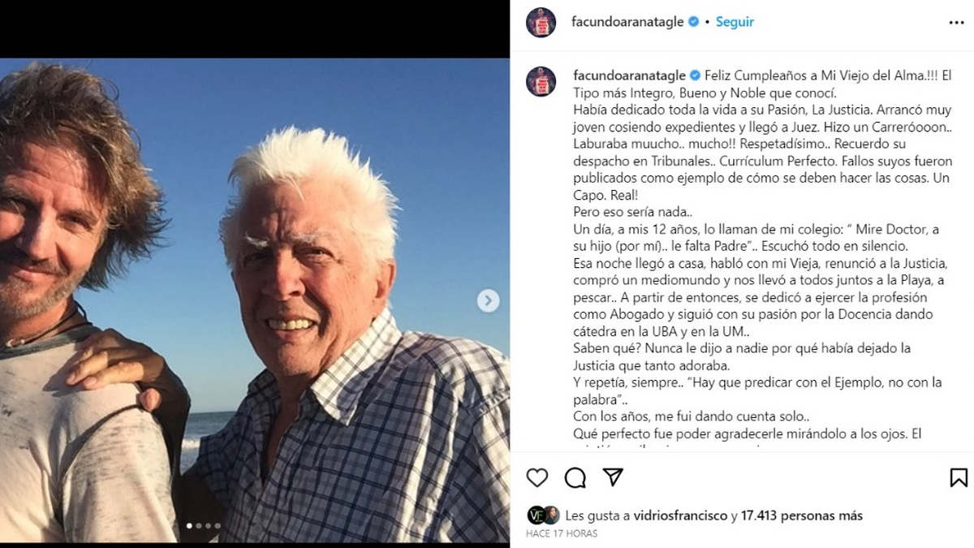Open the three-dot more options menu
The width and height of the screenshot is (974, 548).
click(x=956, y=23)
